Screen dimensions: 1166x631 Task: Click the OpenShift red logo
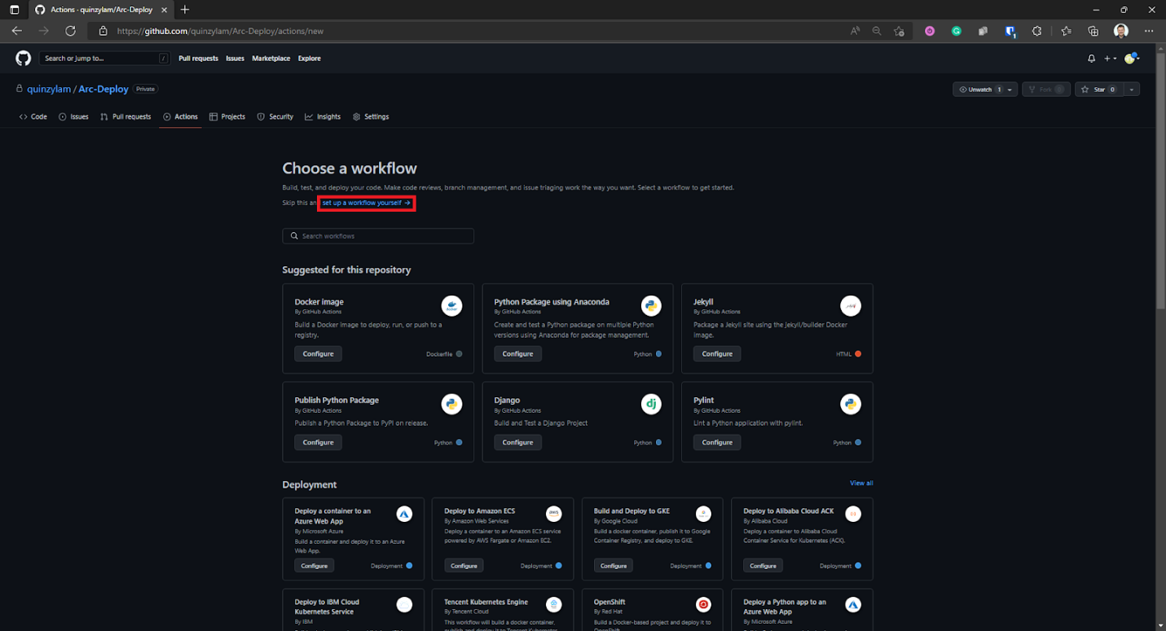[x=703, y=604]
